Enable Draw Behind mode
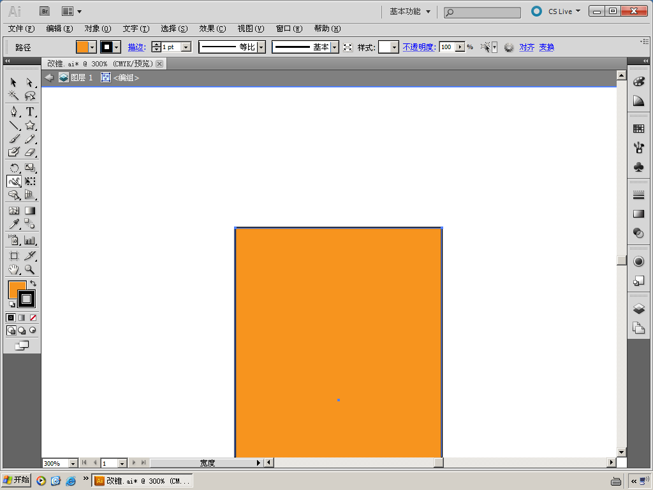 pyautogui.click(x=22, y=330)
